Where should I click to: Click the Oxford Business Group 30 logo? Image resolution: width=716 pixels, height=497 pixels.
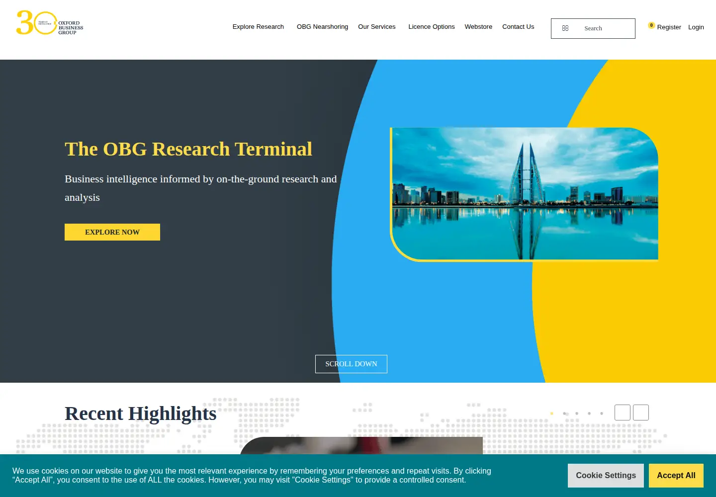pos(50,23)
